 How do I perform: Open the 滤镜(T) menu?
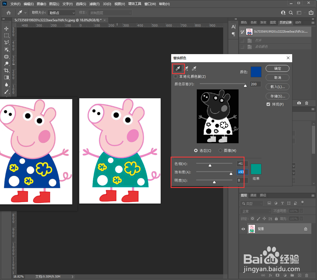pyautogui.click(x=94, y=4)
